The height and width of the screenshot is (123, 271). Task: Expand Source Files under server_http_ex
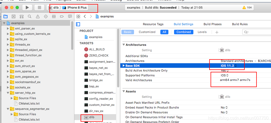pos(12,98)
